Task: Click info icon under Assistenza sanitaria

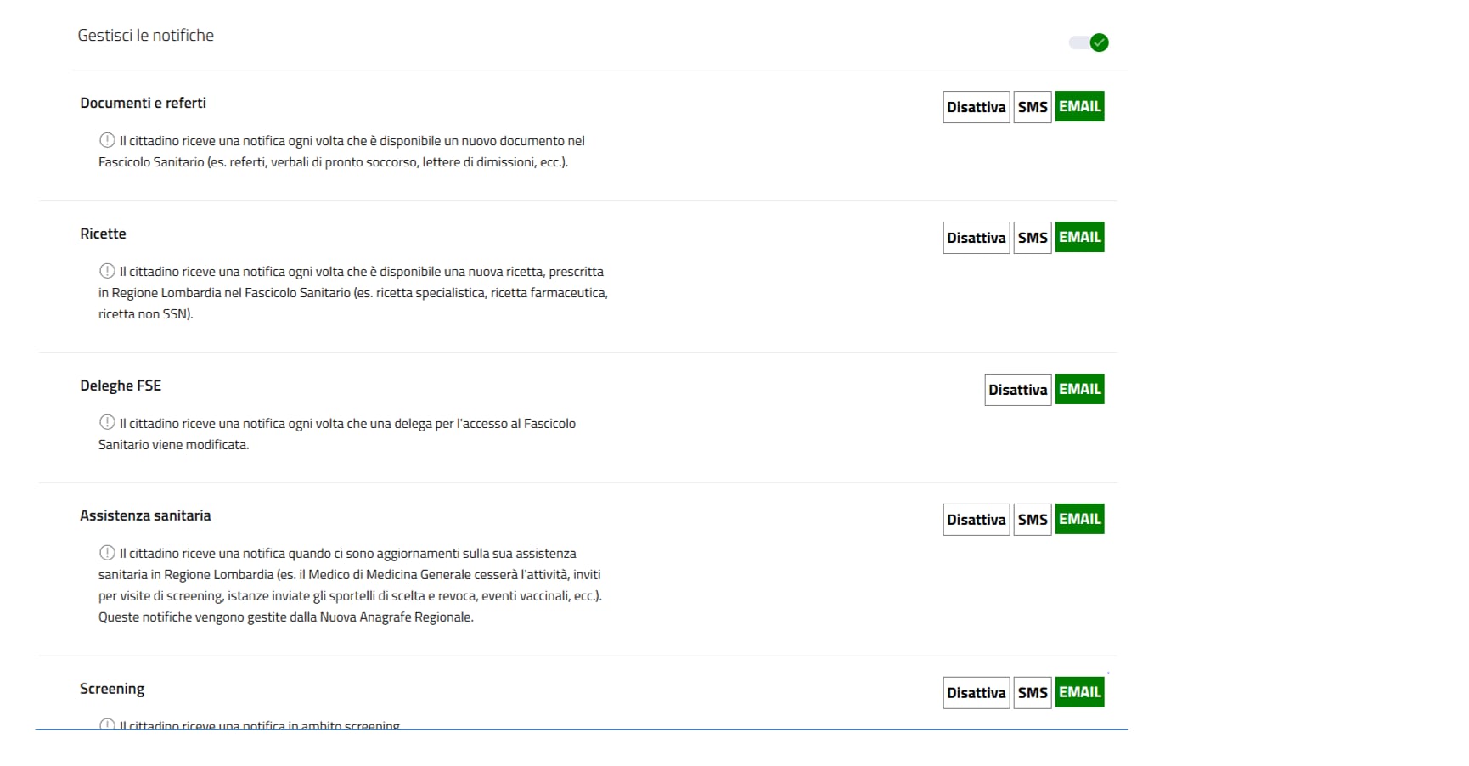Action: [x=107, y=553]
